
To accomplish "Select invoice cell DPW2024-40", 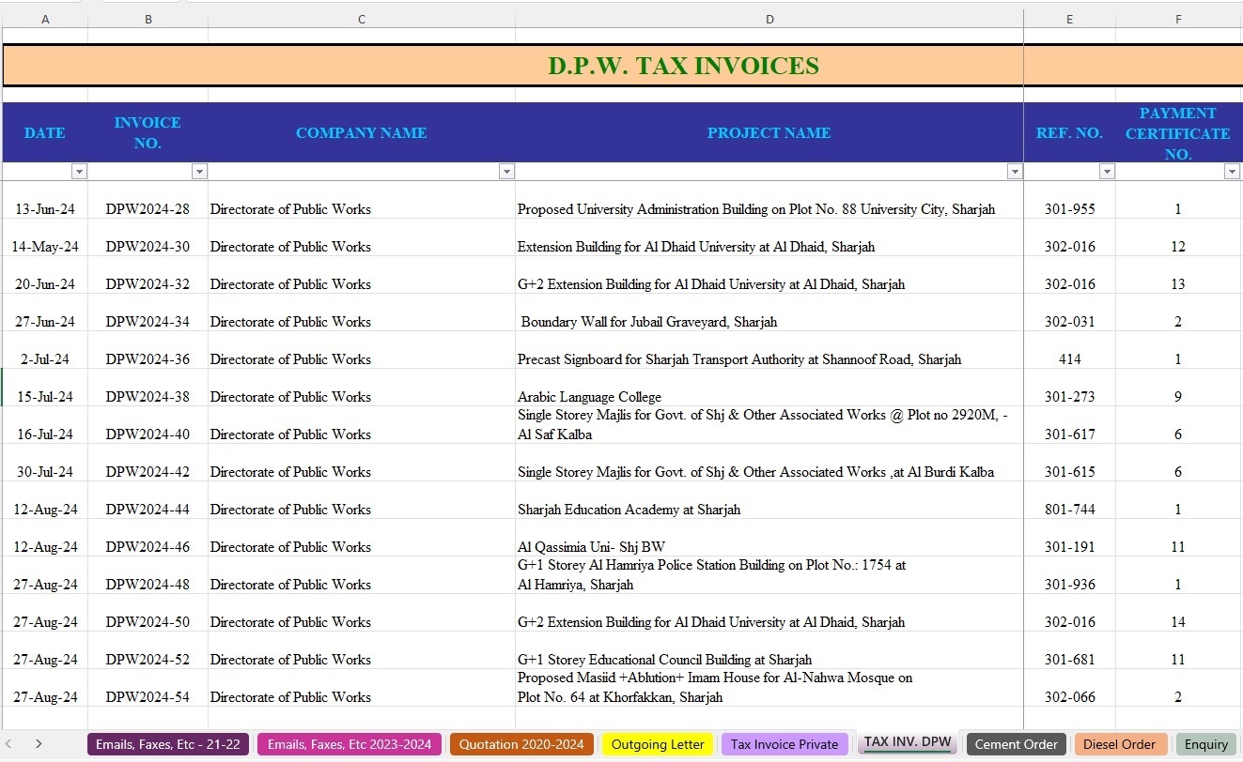I will click(x=148, y=426).
